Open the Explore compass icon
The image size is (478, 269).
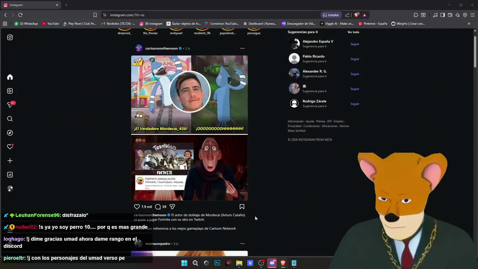[x=10, y=133]
